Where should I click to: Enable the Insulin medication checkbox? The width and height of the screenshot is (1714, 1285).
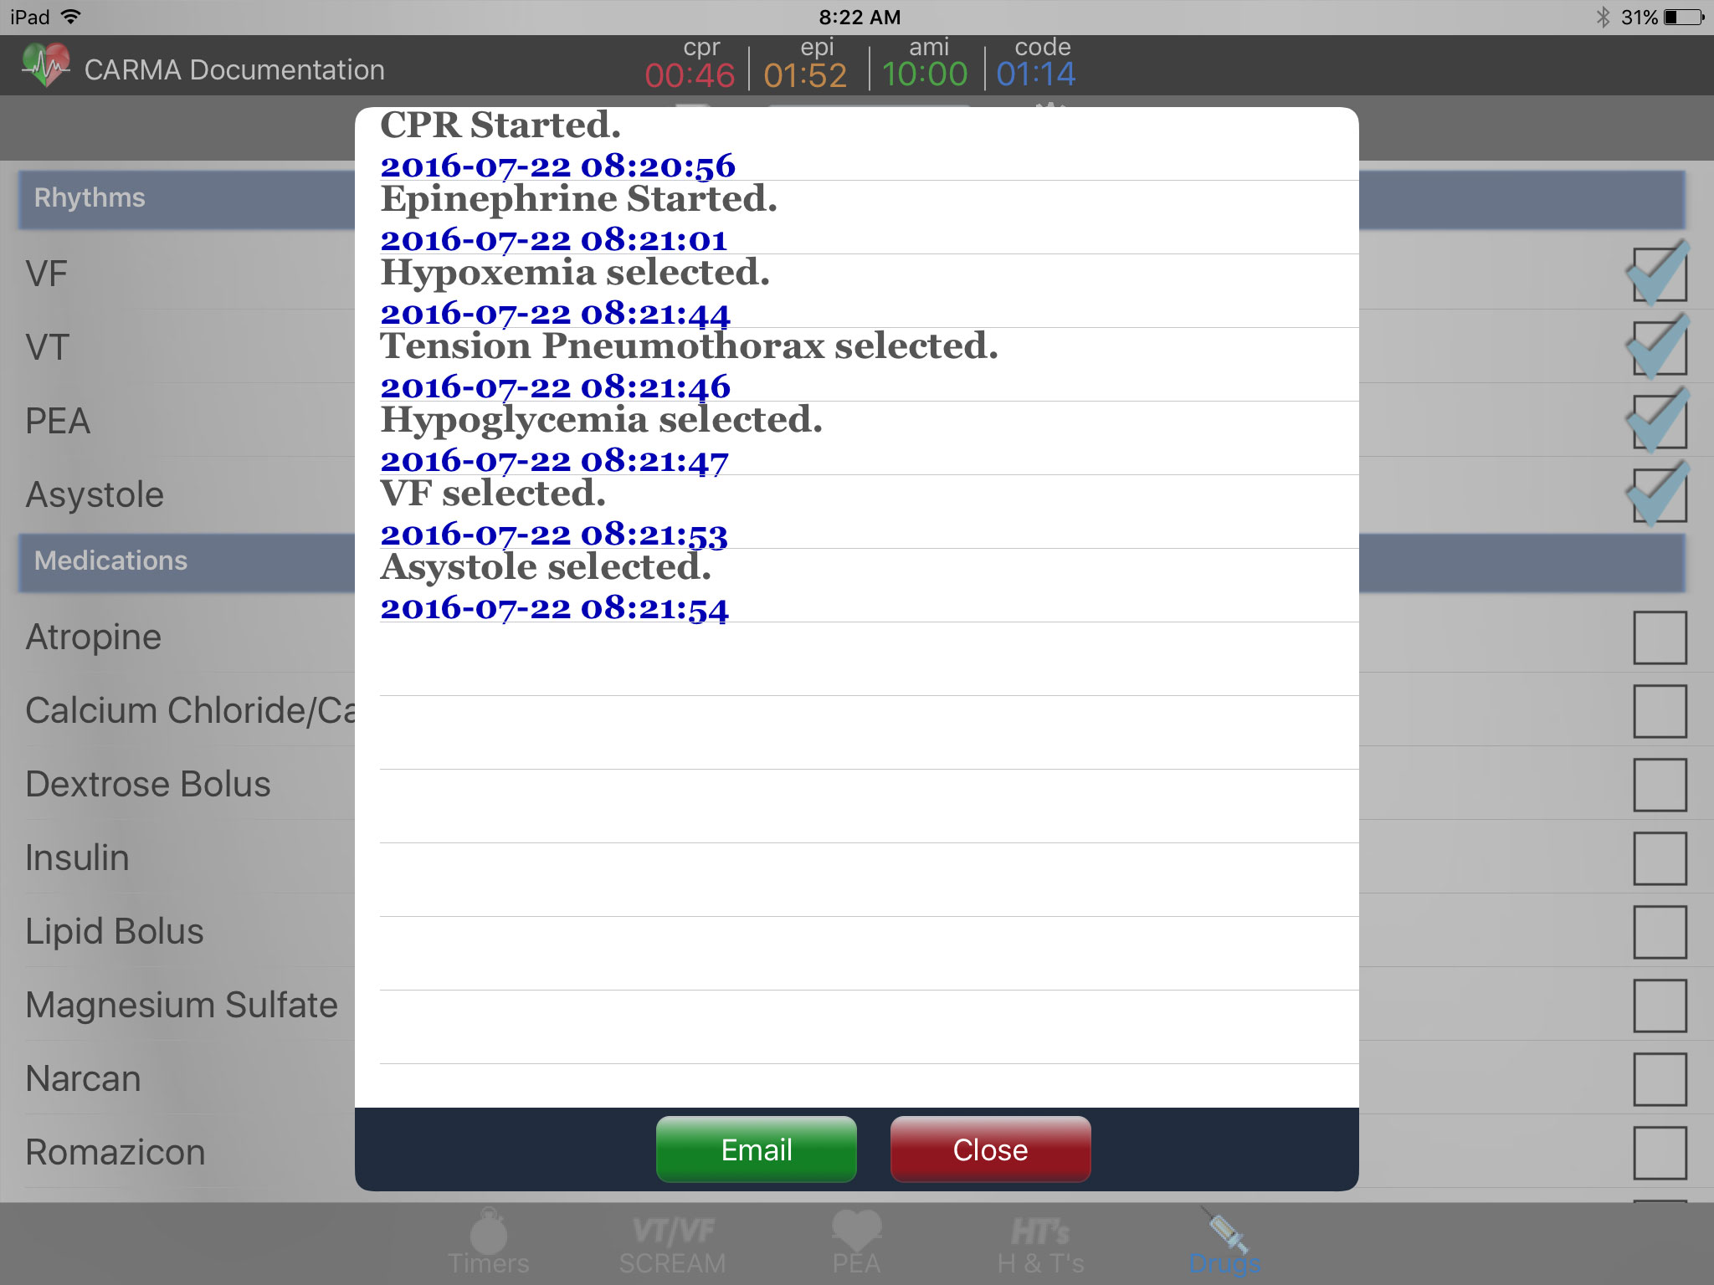click(x=1660, y=858)
